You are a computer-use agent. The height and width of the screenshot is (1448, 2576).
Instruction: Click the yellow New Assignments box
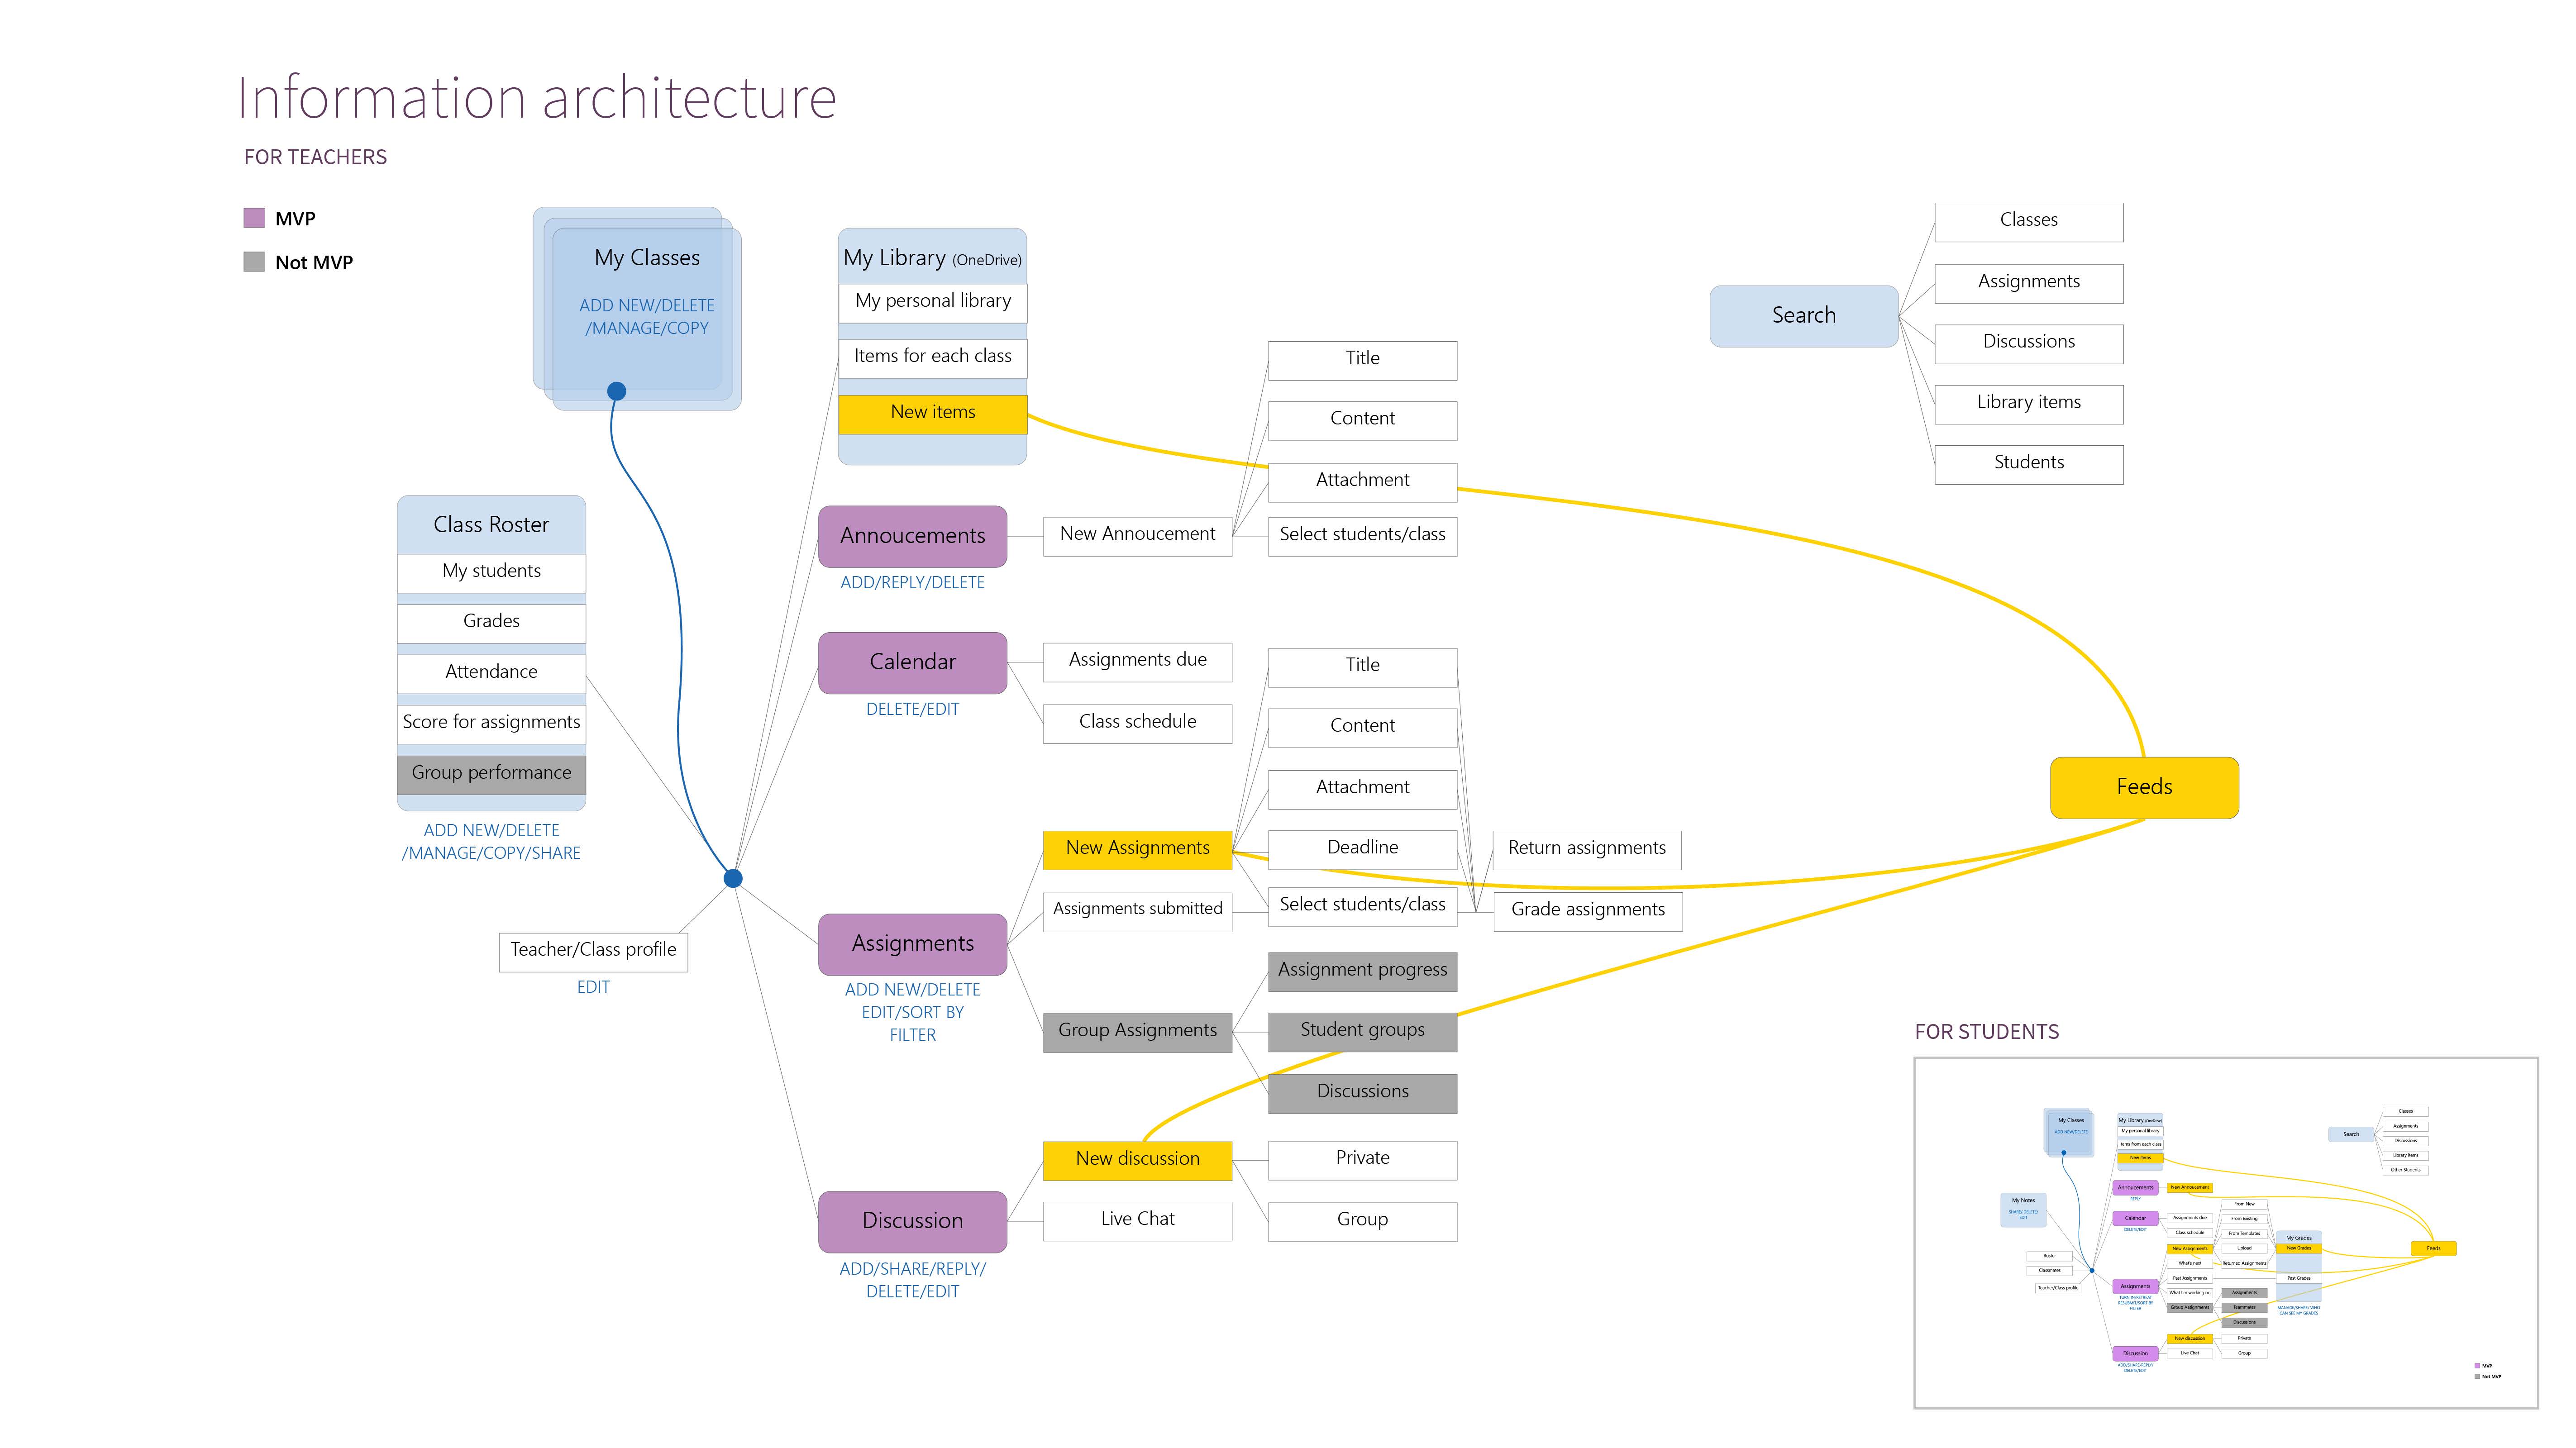1138,850
